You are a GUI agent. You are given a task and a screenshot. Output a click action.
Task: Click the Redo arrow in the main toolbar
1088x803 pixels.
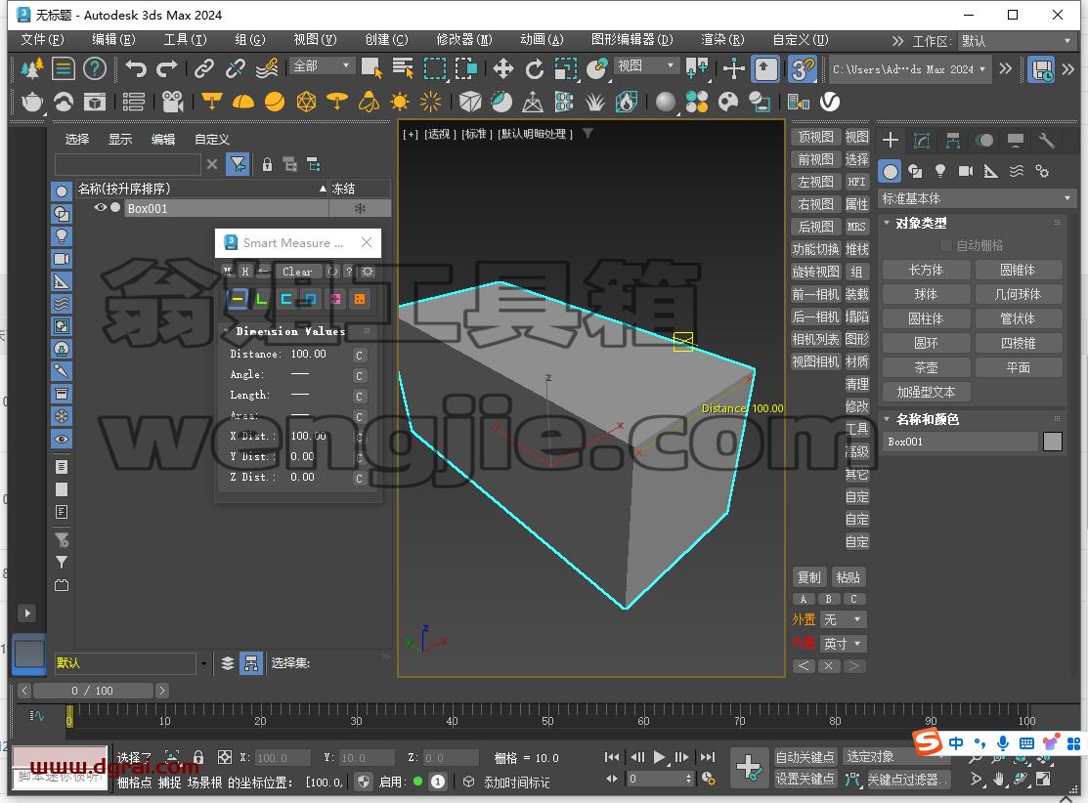tap(166, 68)
